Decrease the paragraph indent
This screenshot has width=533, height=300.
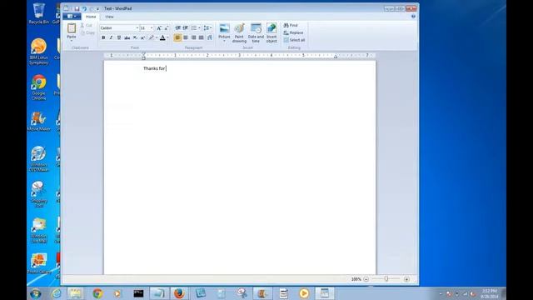point(177,27)
